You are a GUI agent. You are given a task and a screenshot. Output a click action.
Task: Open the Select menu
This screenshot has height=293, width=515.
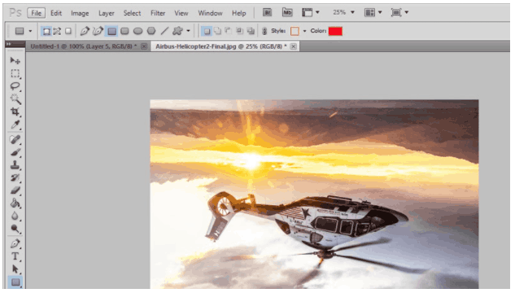132,13
